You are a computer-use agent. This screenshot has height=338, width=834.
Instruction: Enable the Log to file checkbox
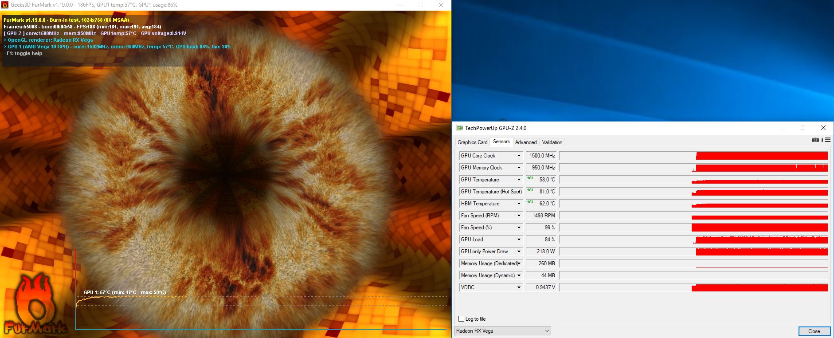point(462,319)
